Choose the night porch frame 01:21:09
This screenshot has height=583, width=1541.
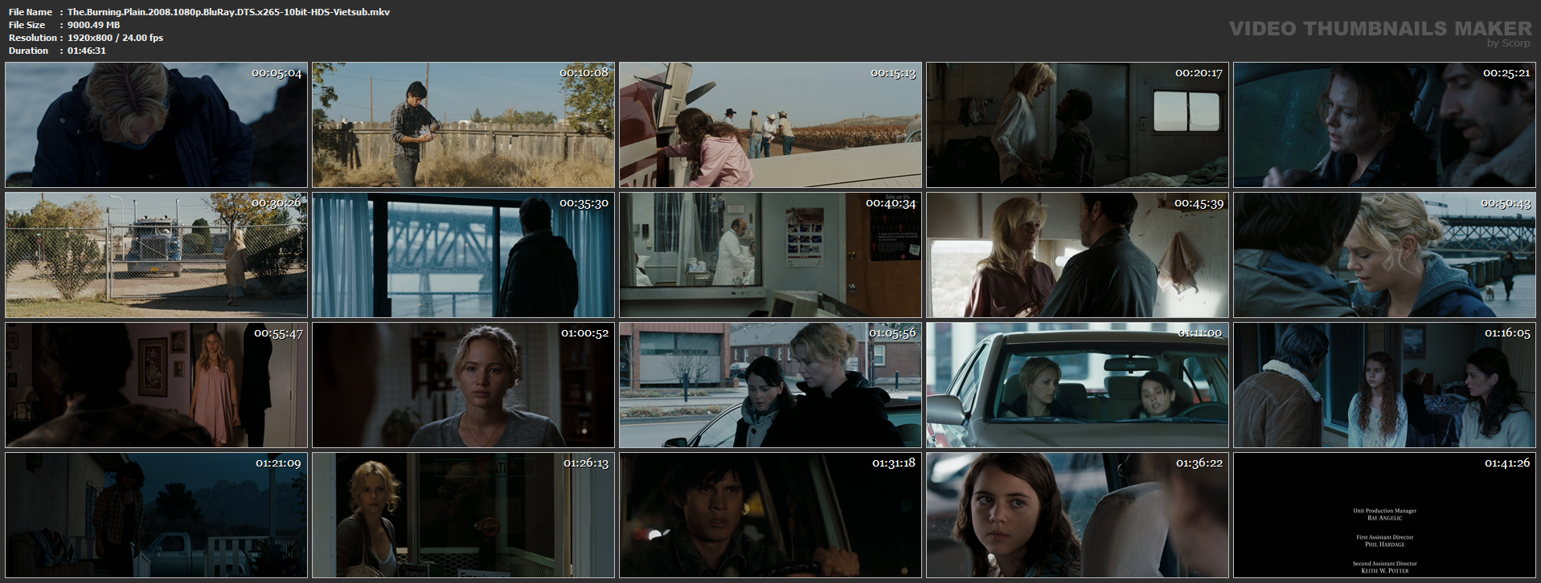click(x=156, y=515)
